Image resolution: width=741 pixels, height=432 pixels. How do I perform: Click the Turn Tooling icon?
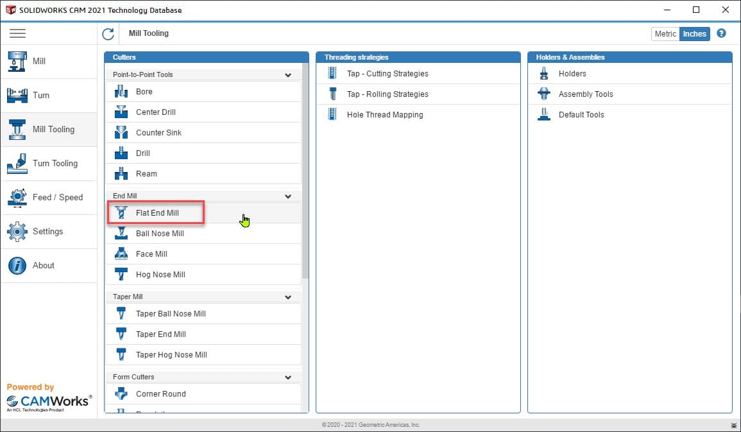(x=17, y=164)
